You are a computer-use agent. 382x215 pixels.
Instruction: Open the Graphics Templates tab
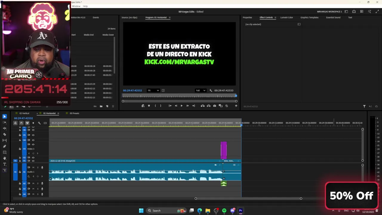[309, 18]
